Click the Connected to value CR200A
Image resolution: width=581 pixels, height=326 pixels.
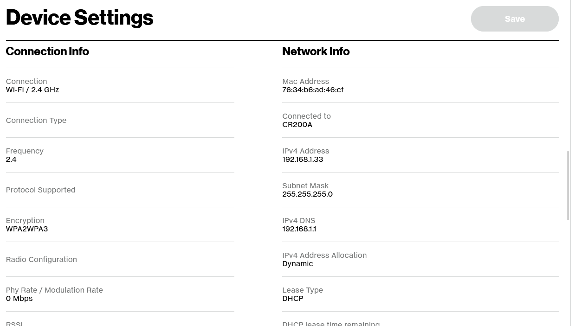(297, 125)
